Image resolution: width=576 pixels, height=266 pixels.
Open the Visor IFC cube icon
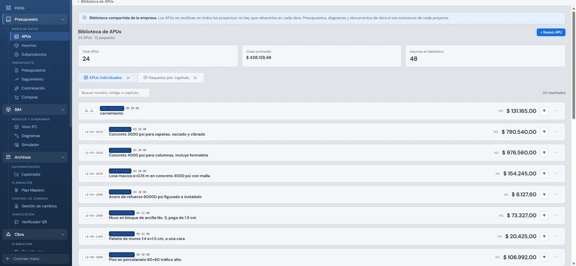(16, 127)
